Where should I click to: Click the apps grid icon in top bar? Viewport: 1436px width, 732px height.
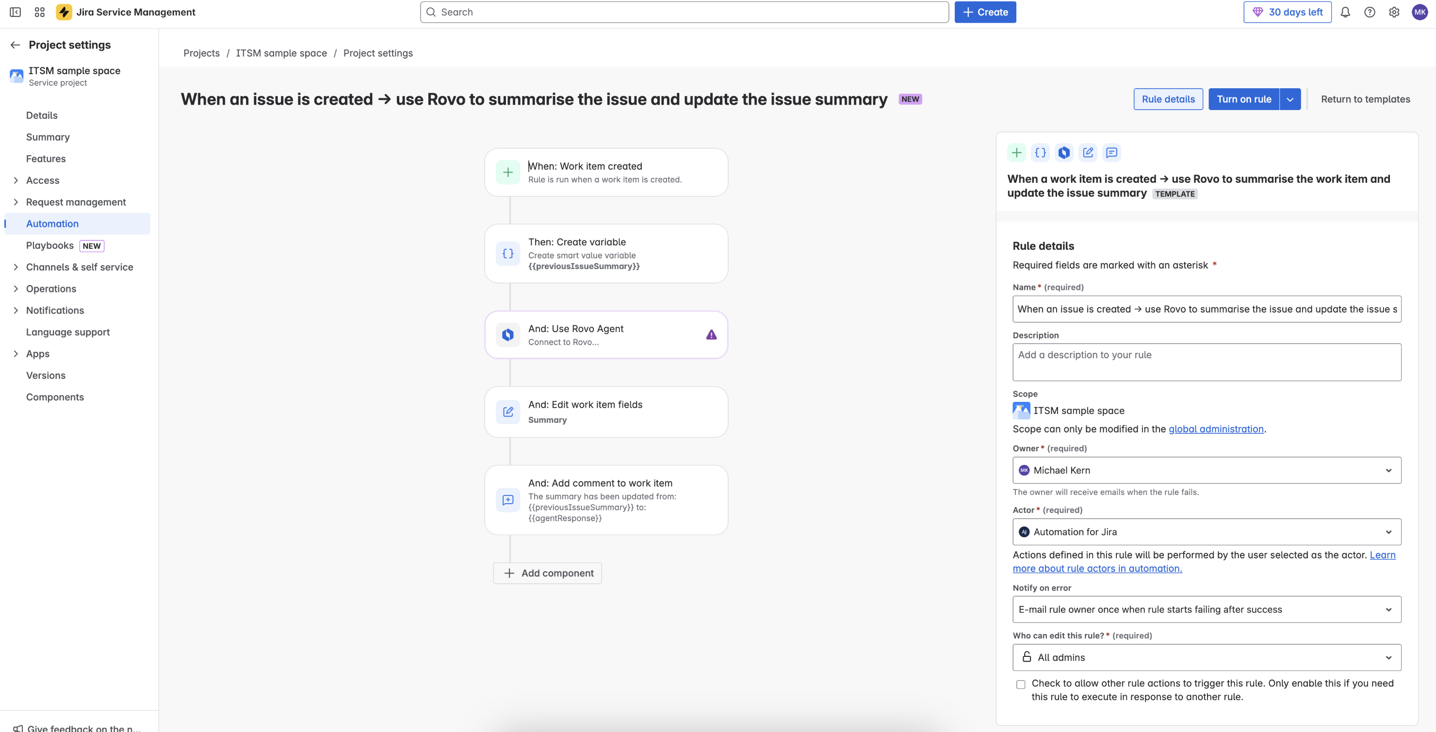(x=39, y=12)
